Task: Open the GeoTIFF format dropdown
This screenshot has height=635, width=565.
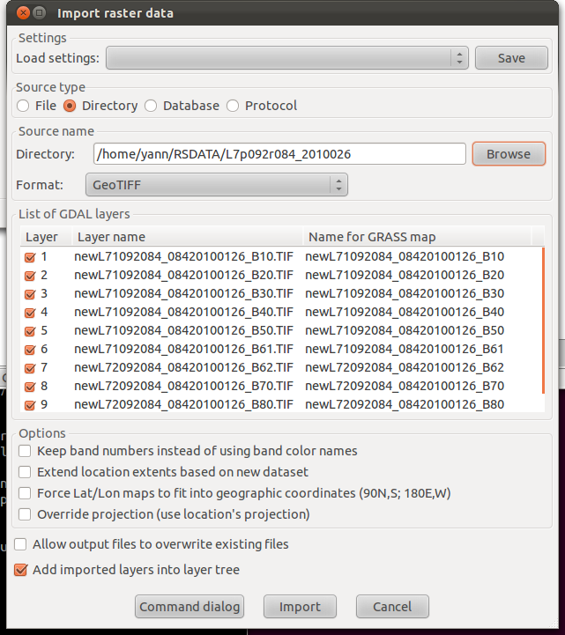Action: [x=217, y=185]
